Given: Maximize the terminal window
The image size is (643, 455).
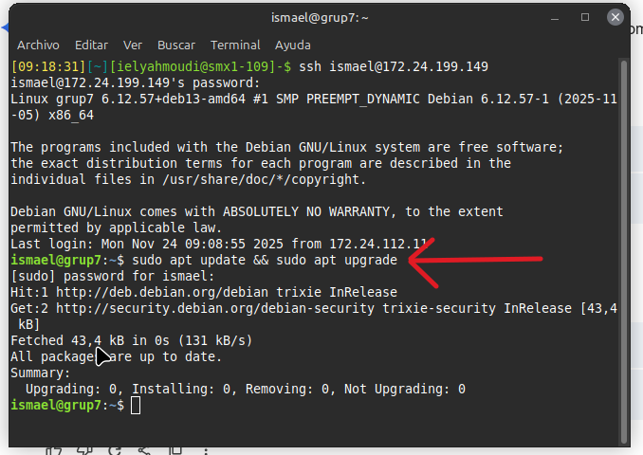Looking at the screenshot, I should pos(585,17).
